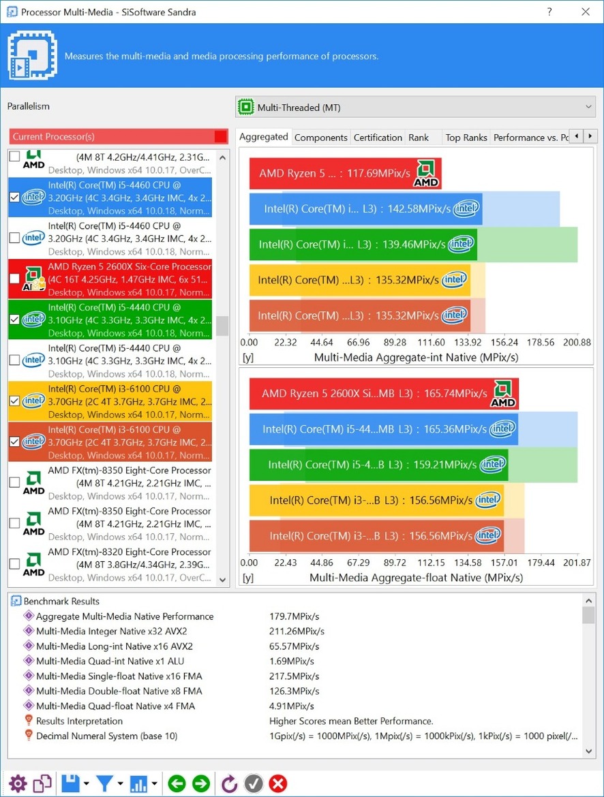604x797 pixels.
Task: Expand the dropdown arrow beside the chart icon
Action: (153, 784)
